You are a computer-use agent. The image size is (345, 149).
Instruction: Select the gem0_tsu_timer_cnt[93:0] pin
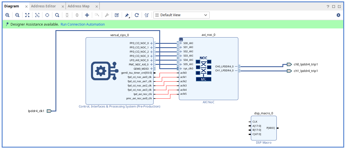(136, 73)
